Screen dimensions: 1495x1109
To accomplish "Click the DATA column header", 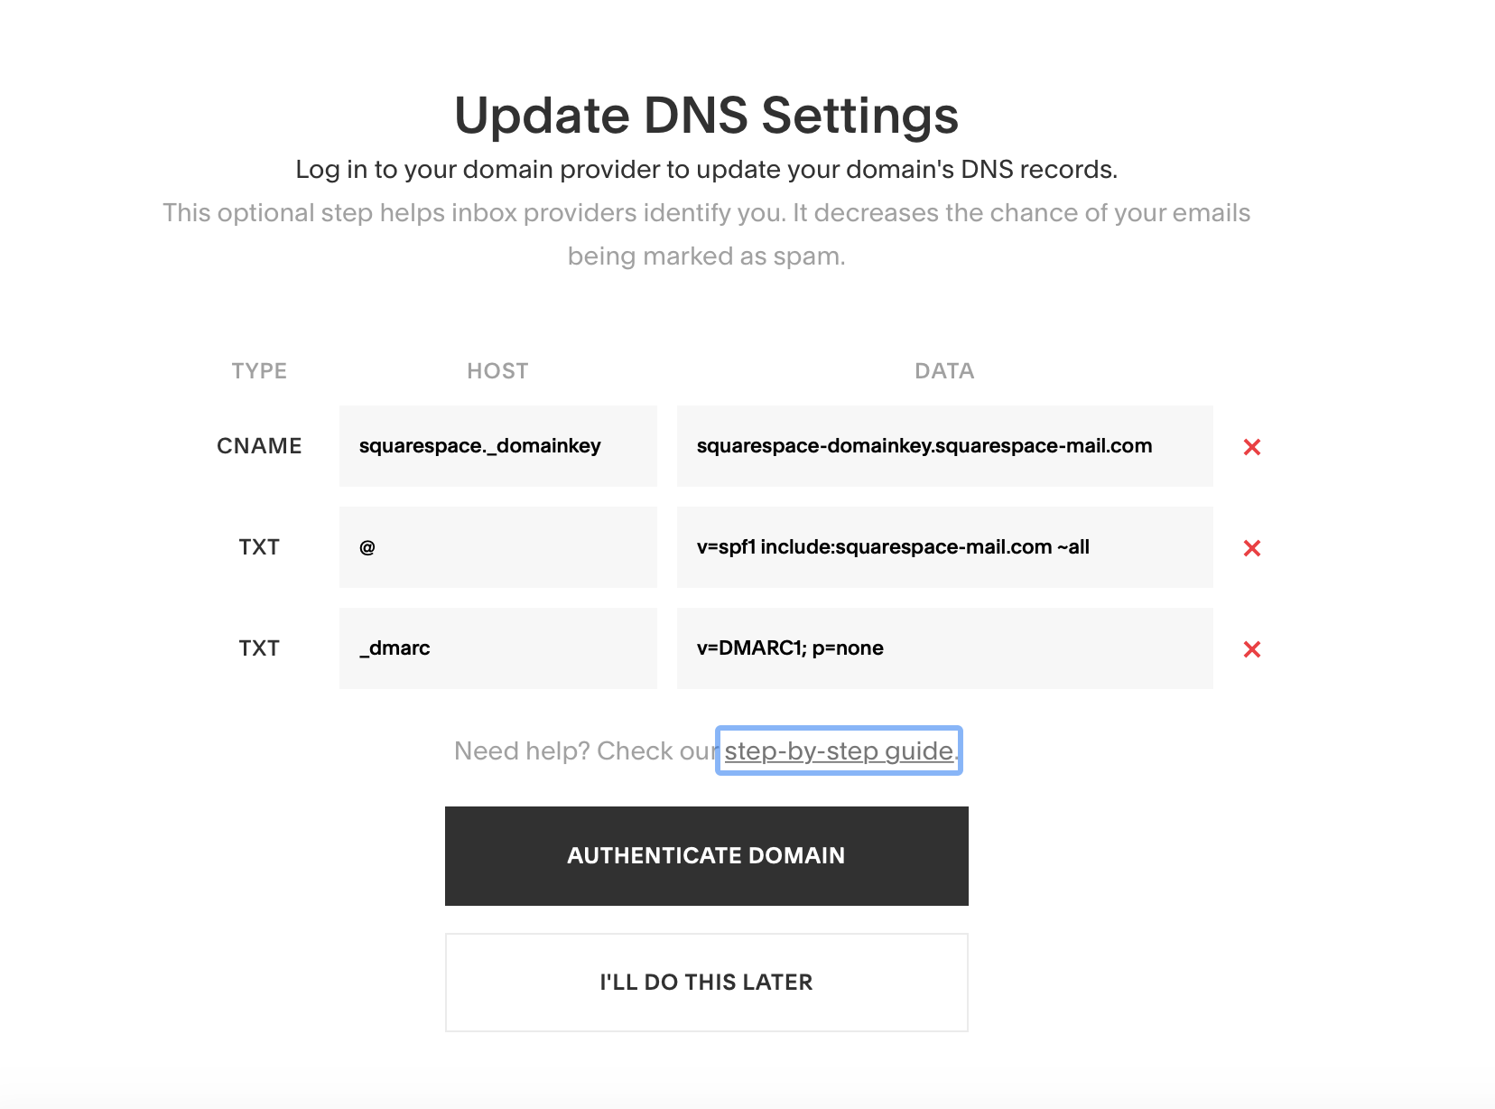I will pyautogui.click(x=944, y=371).
